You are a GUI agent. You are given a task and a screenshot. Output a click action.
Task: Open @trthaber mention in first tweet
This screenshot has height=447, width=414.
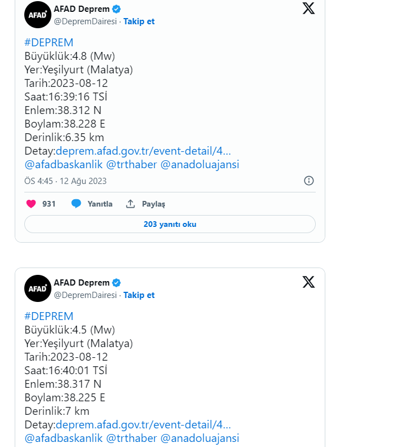tap(132, 164)
